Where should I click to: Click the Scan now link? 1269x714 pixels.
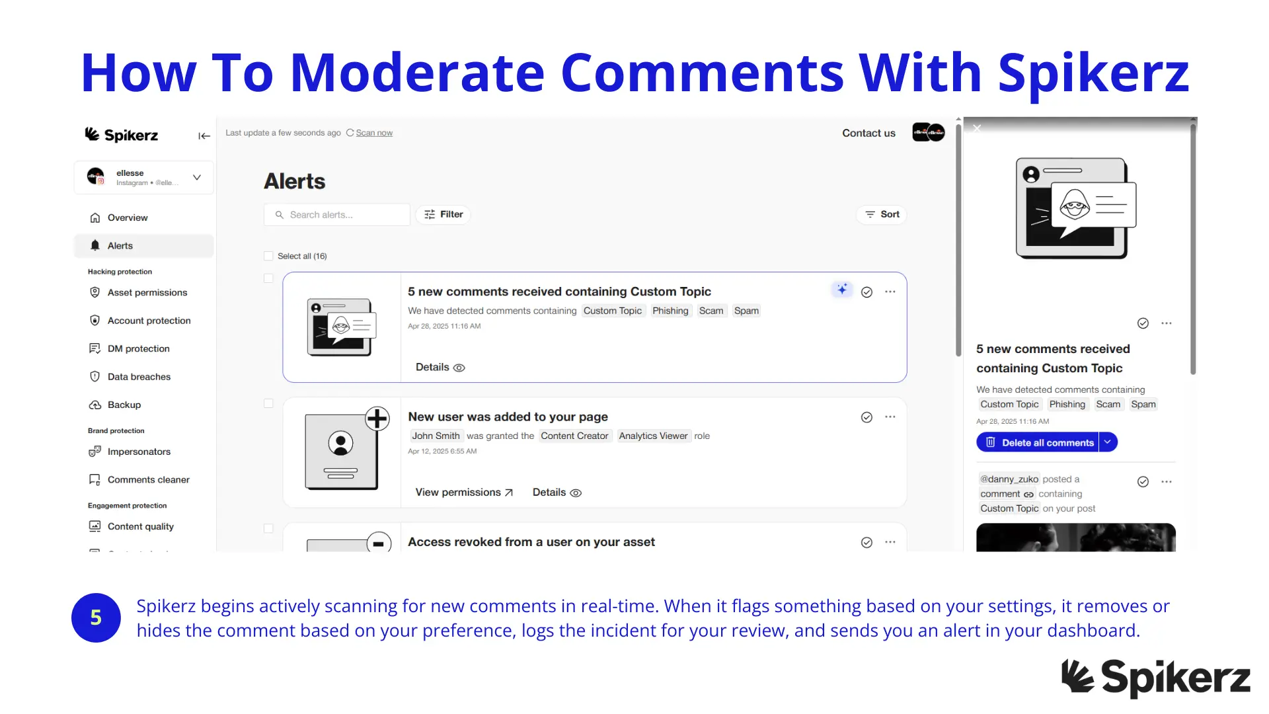click(374, 132)
